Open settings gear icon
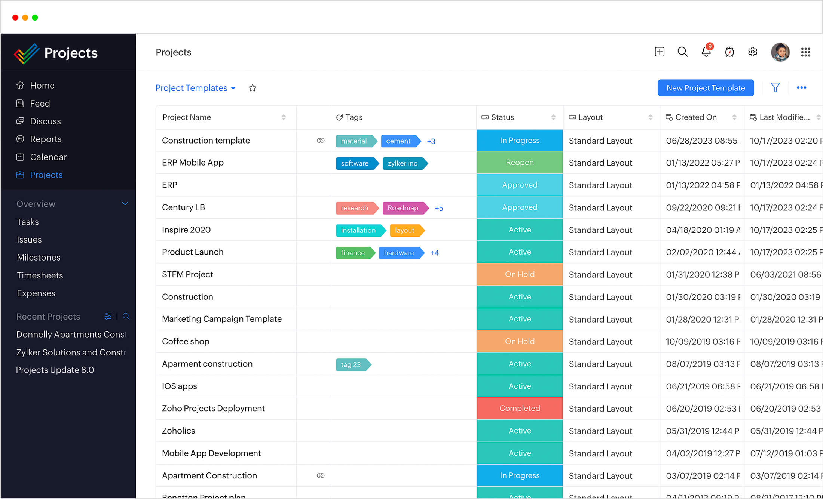 pos(753,52)
